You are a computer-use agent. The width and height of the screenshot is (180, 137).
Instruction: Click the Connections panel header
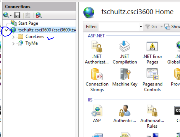[39, 6]
